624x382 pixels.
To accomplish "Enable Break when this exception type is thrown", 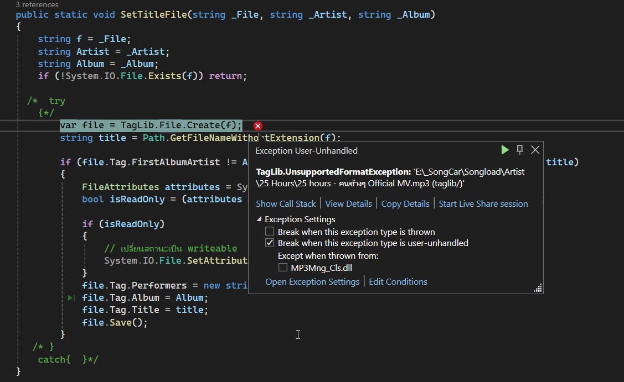I will pos(270,232).
